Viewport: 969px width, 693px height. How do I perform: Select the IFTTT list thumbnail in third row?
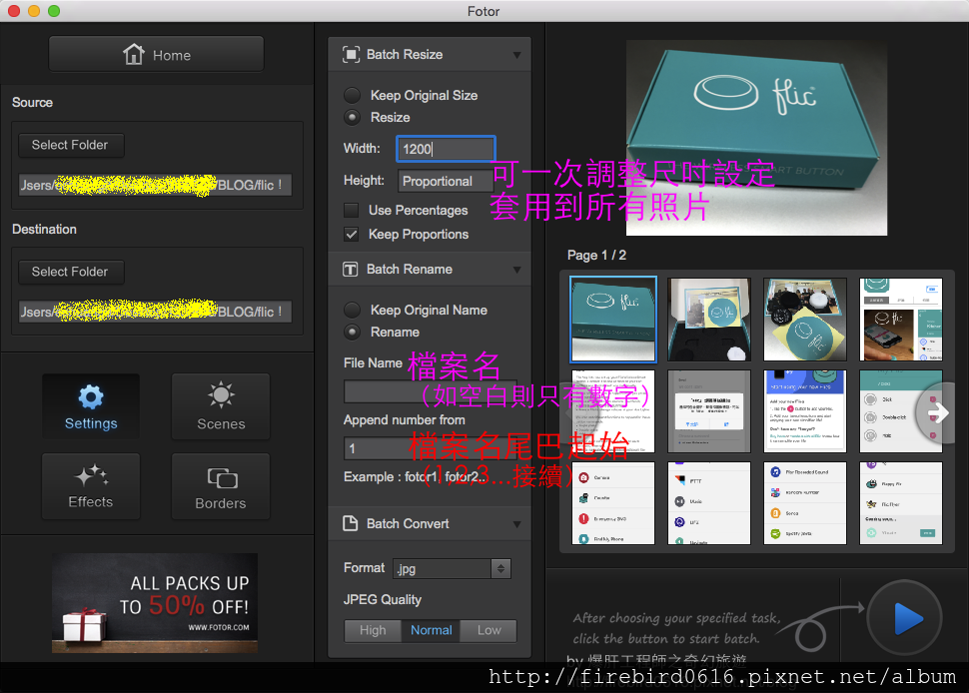709,503
